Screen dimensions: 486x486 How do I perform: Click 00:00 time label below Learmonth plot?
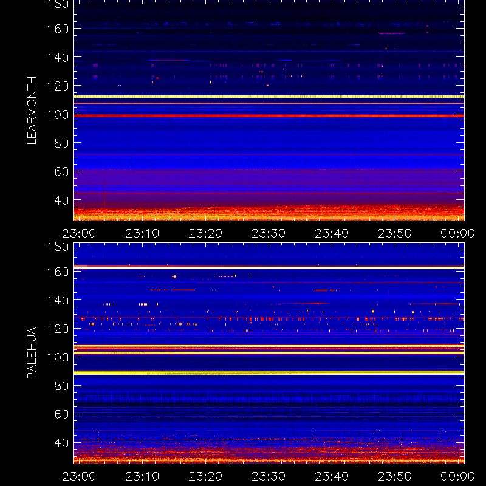tap(458, 233)
